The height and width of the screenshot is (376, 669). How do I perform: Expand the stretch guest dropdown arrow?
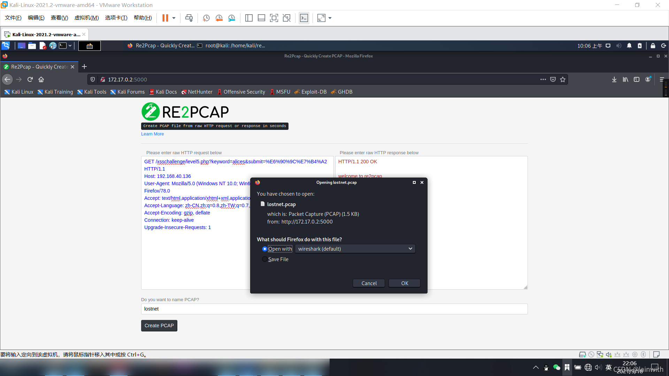pos(330,18)
